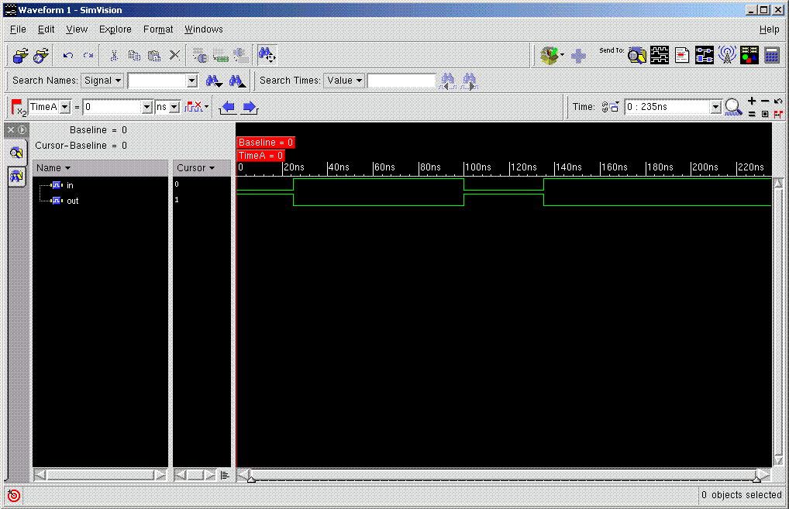The width and height of the screenshot is (789, 509).
Task: Send to Source Browser icon
Action: point(637,55)
